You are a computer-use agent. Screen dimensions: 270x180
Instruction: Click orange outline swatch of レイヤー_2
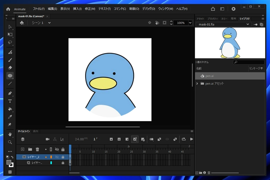pyautogui.click(x=51, y=157)
